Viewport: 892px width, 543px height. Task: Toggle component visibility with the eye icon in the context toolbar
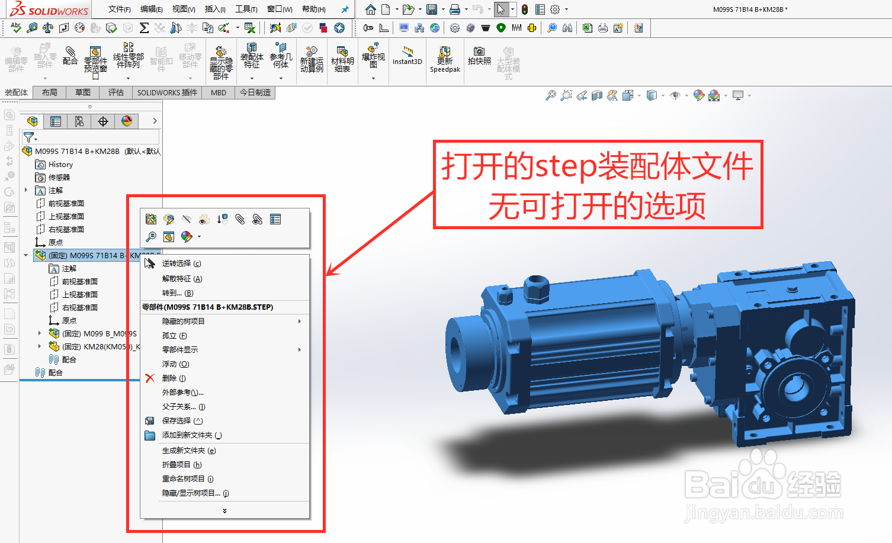pos(186,219)
